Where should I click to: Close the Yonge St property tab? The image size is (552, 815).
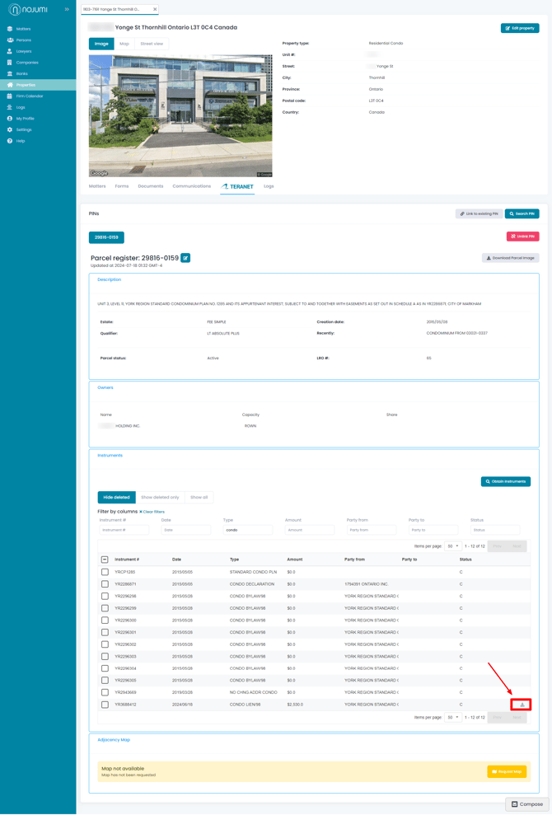pos(155,9)
